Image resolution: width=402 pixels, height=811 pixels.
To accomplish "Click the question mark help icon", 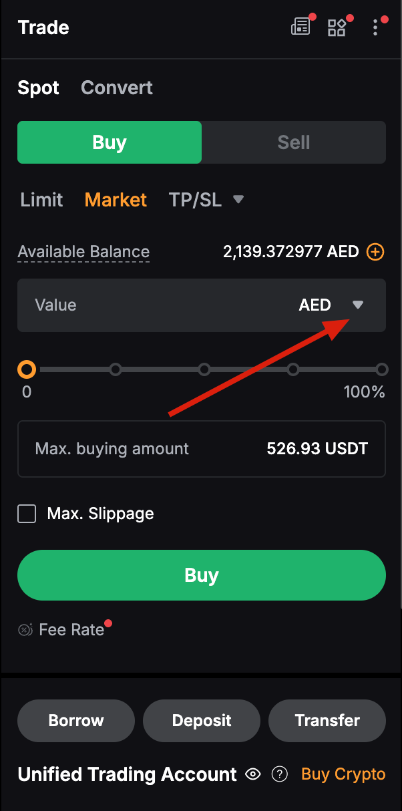I will (279, 774).
